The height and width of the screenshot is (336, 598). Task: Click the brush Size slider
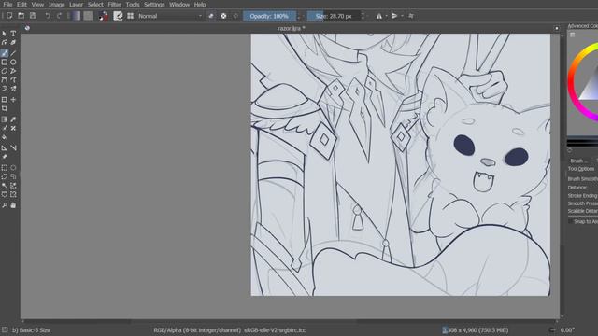point(334,16)
